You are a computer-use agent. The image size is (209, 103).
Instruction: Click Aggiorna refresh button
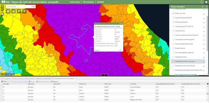click(x=54, y=81)
